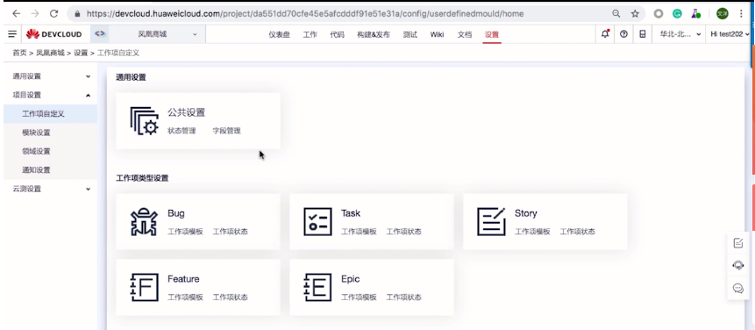The width and height of the screenshot is (755, 330).
Task: Click the Bug icon card image
Action: click(x=144, y=221)
